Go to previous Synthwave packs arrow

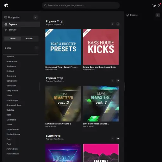(x=113, y=139)
